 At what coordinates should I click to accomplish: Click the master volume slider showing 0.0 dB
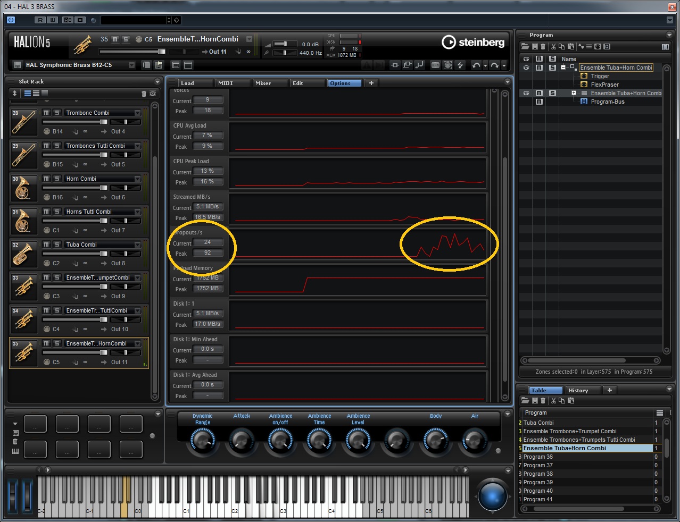285,44
